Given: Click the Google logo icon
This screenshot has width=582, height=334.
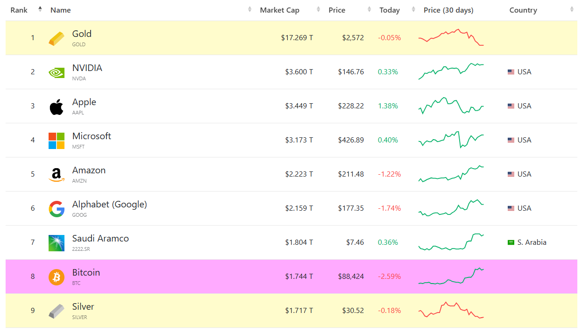Looking at the screenshot, I should (x=57, y=209).
